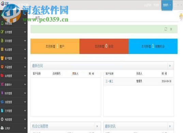Click the yen icon for 财务管理
183x133 pixels.
coord(2,93)
